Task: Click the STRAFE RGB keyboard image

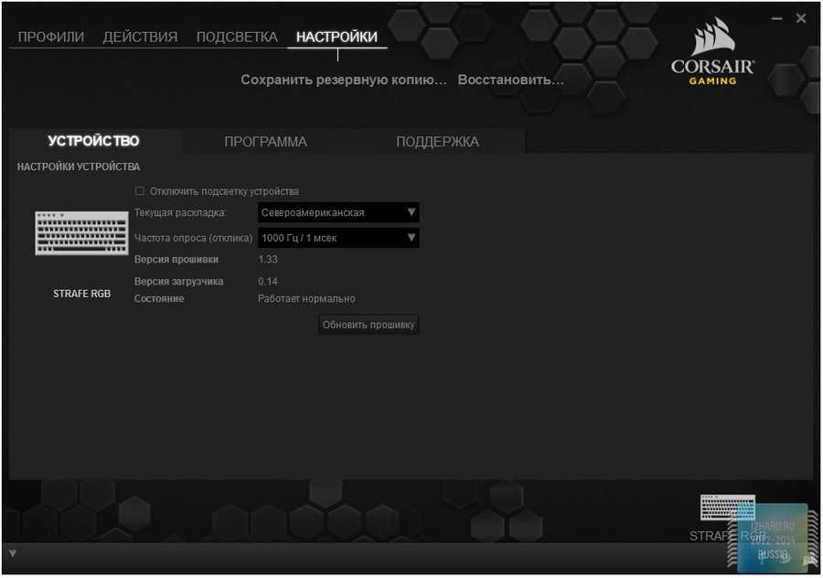Action: click(x=81, y=233)
